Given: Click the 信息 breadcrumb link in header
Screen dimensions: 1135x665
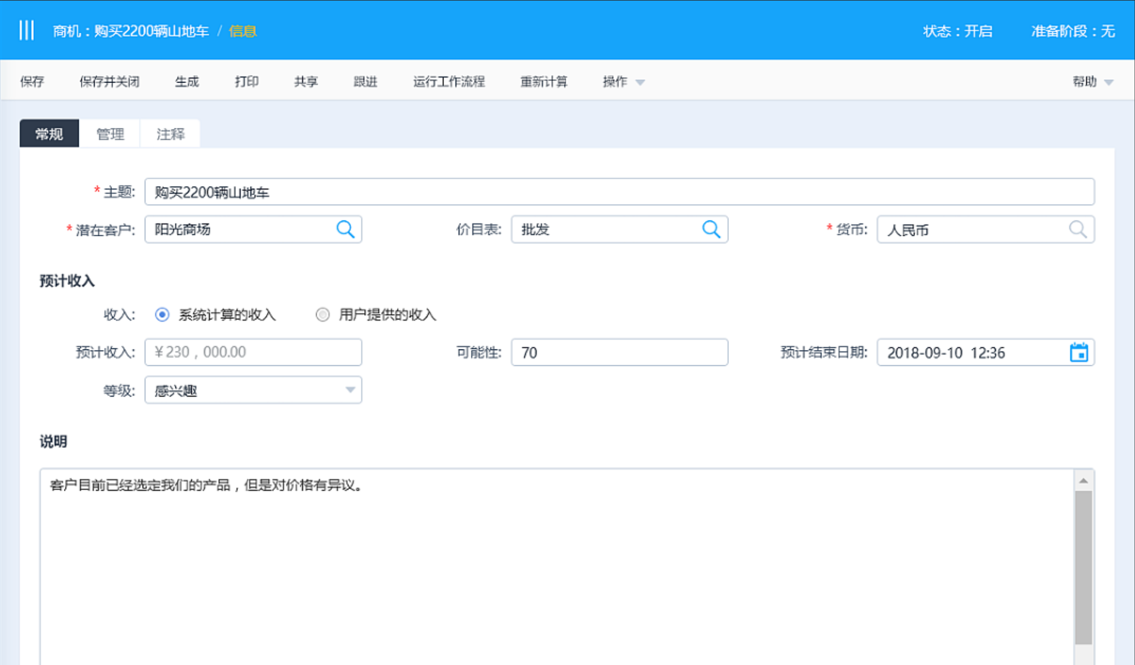Looking at the screenshot, I should pos(243,31).
